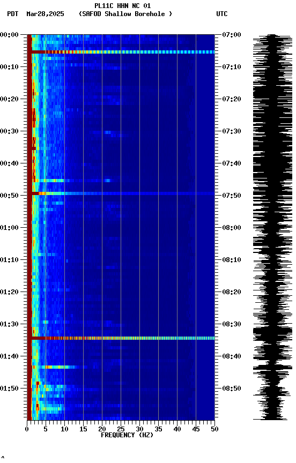Screen dimensions: 296x463
Task: Click the 25 Hz frequency tick label
Action: (x=121, y=429)
